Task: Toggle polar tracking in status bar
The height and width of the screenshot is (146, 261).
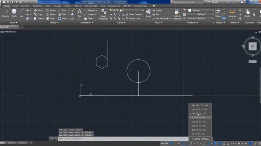Action: pos(191,143)
